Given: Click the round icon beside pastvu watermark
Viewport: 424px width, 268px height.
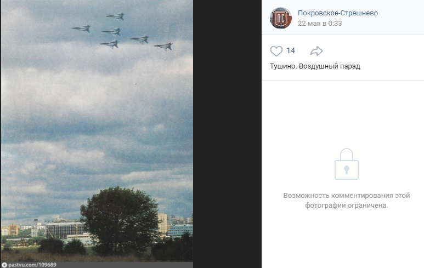Looking at the screenshot, I should (x=4, y=265).
